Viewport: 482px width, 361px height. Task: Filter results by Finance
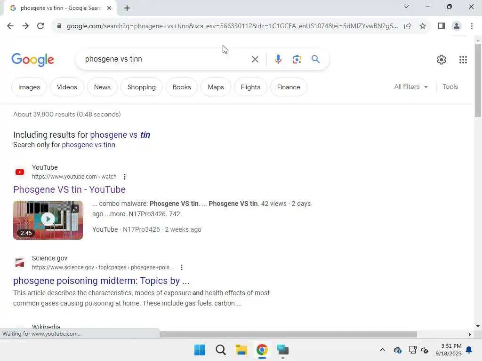point(289,87)
